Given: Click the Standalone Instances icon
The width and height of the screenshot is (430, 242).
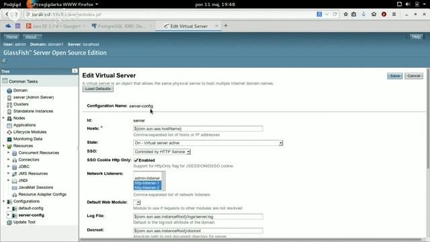Looking at the screenshot, I should point(9,112).
